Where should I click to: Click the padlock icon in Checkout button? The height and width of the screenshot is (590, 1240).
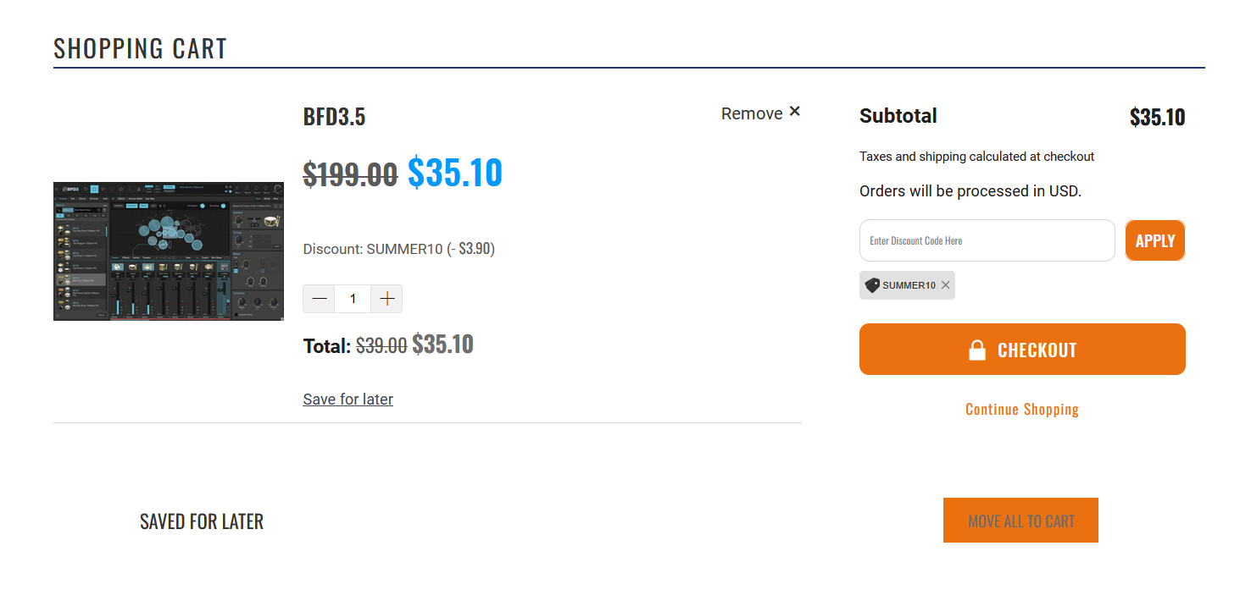[977, 350]
